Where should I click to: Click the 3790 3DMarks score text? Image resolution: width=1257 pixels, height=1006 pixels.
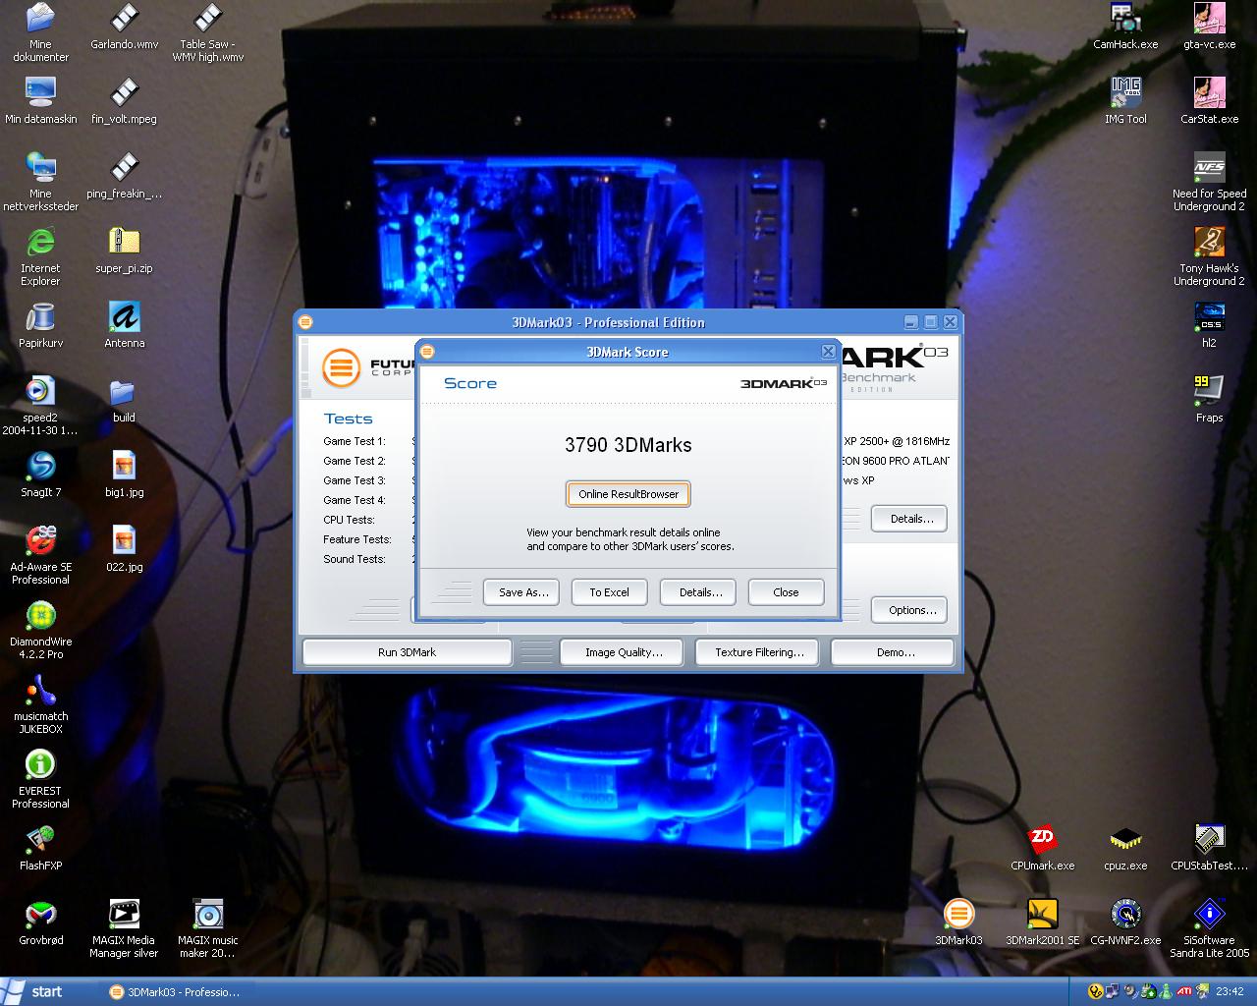pos(628,445)
